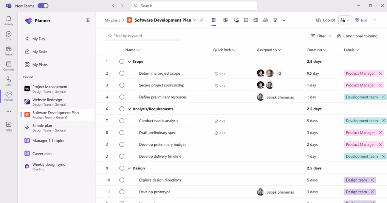387x203 pixels.
Task: Open the Goals trophy icon
Action: coord(275,20)
